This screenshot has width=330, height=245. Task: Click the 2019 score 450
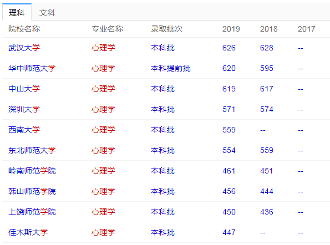(x=229, y=212)
